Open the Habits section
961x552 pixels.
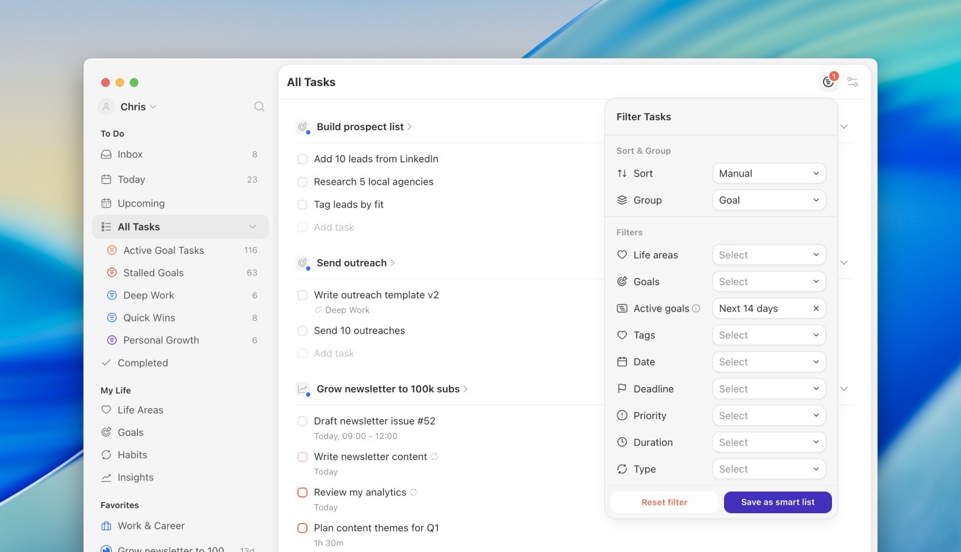[x=180, y=455]
